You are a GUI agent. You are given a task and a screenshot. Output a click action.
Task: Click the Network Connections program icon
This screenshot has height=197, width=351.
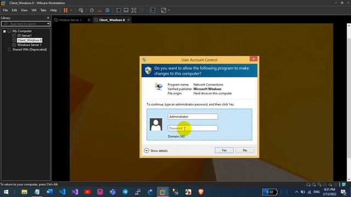pos(158,86)
